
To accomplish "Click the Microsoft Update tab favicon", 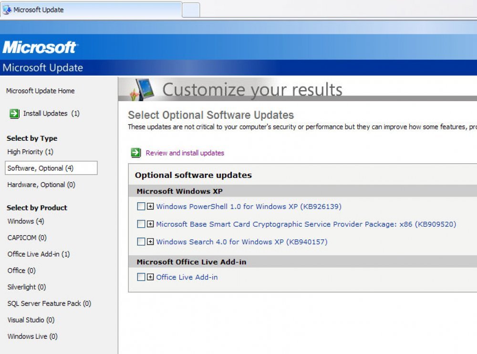I will coord(7,10).
